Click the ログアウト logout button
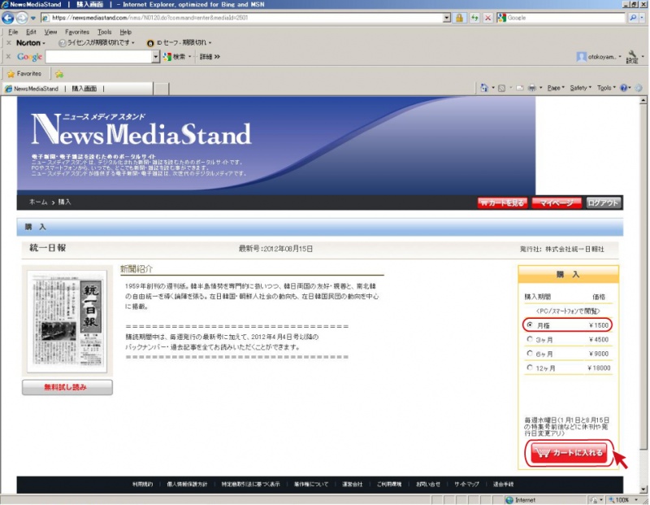650x505 pixels. tap(603, 203)
